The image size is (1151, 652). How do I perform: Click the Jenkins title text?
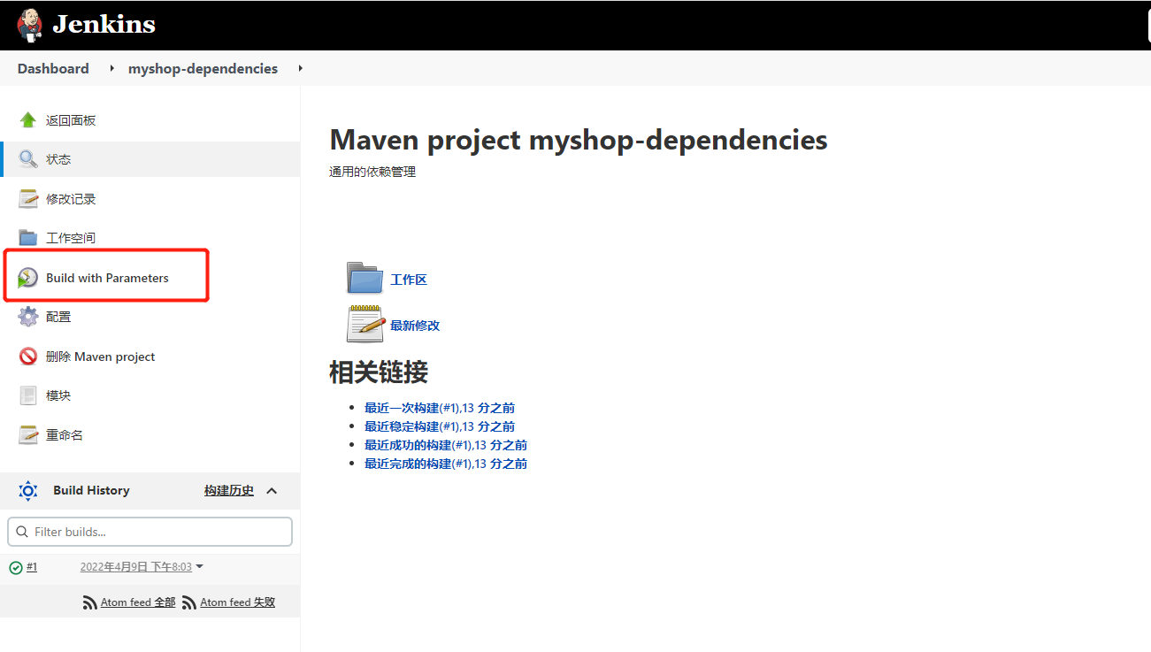(104, 24)
